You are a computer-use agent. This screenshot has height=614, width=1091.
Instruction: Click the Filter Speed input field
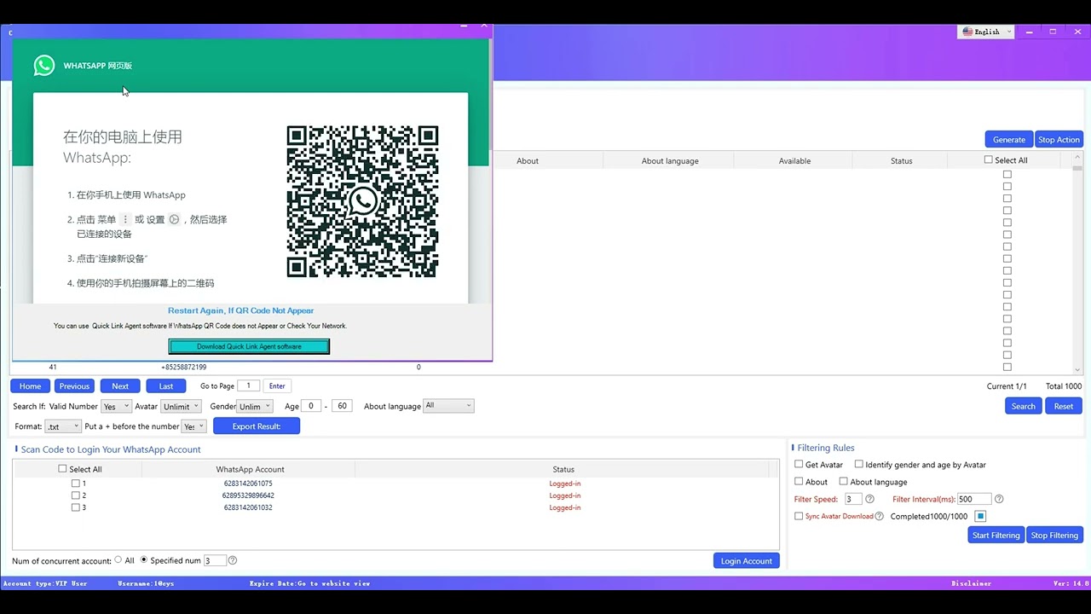pyautogui.click(x=853, y=499)
